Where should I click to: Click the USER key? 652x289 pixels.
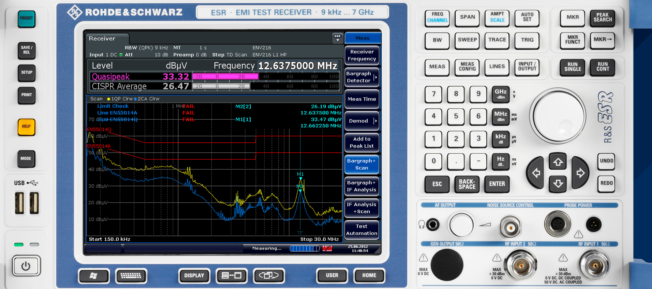click(332, 276)
